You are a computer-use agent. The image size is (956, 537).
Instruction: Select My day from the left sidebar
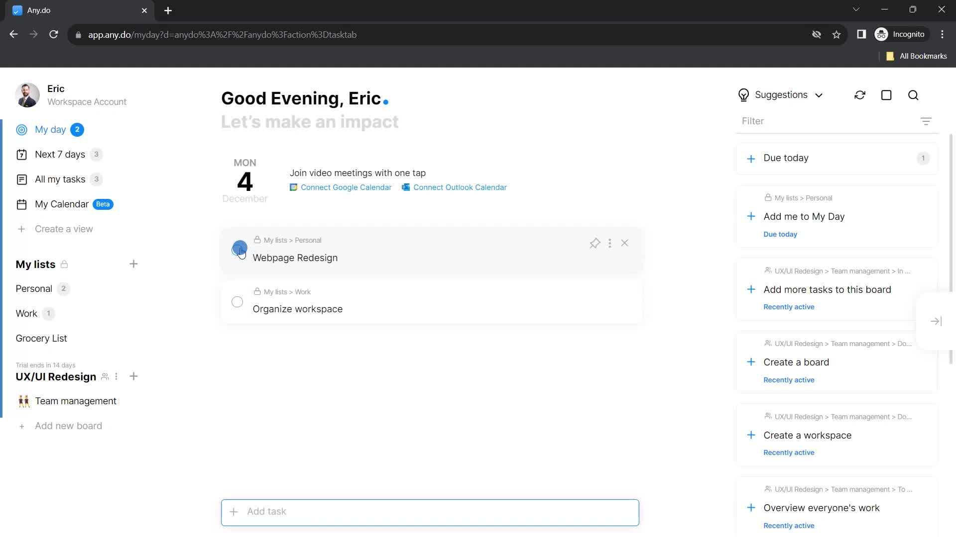coord(49,129)
